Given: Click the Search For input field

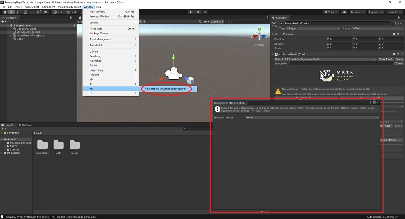Looking at the screenshot, I should tap(342, 63).
